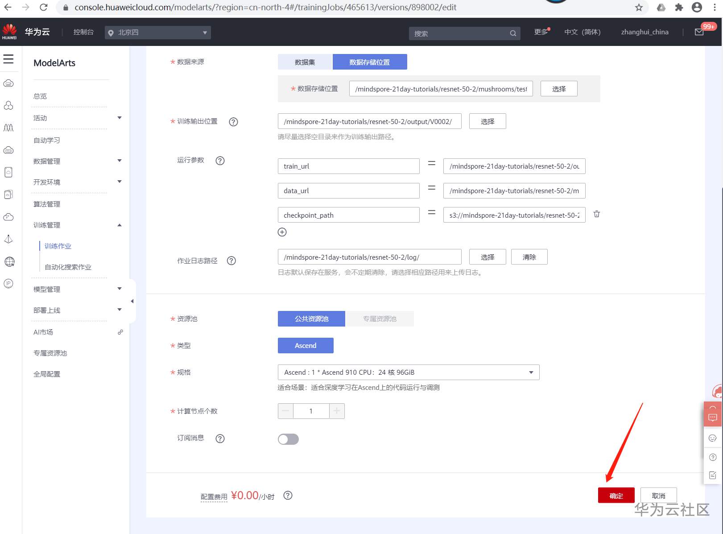The width and height of the screenshot is (723, 534).
Task: Click the checkpoint_path parameter name field
Action: 348,215
